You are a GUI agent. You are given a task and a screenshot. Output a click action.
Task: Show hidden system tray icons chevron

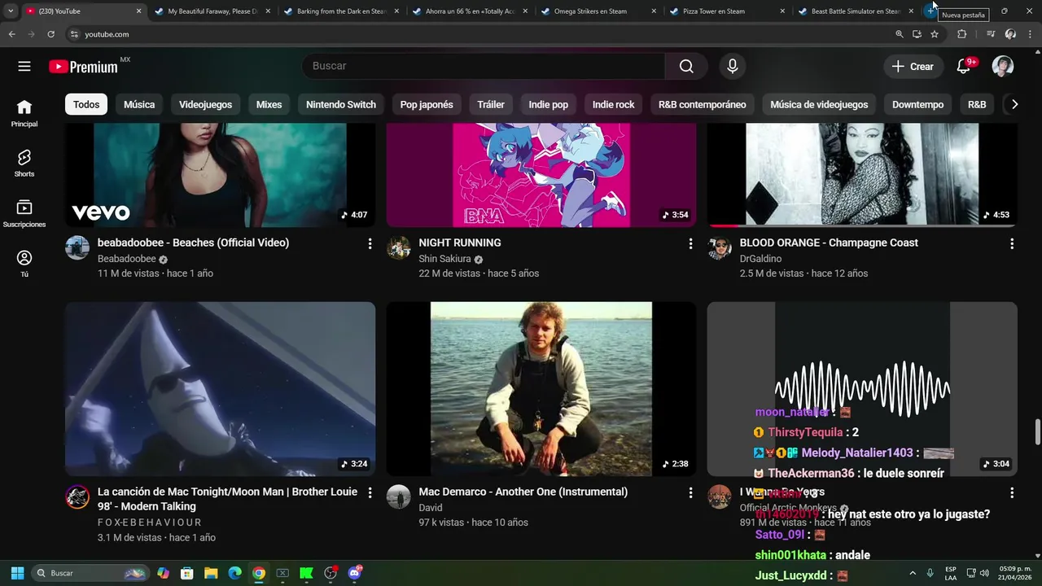pyautogui.click(x=912, y=573)
